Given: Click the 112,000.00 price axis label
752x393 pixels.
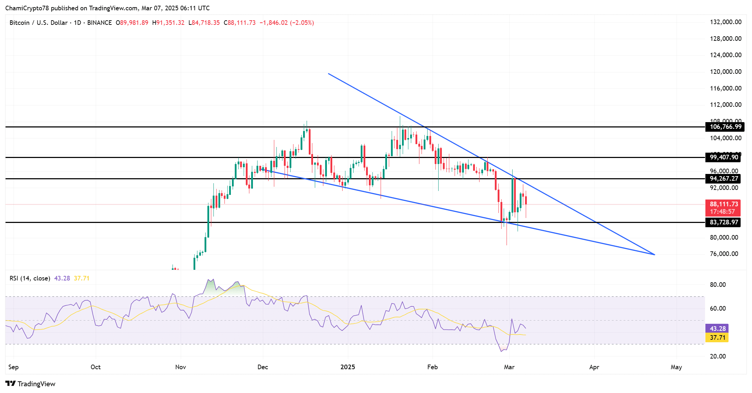Looking at the screenshot, I should [726, 105].
